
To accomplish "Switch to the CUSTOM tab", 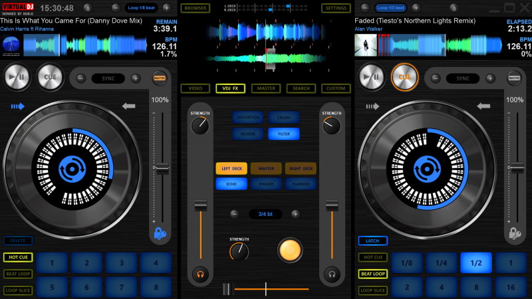I will pyautogui.click(x=336, y=88).
